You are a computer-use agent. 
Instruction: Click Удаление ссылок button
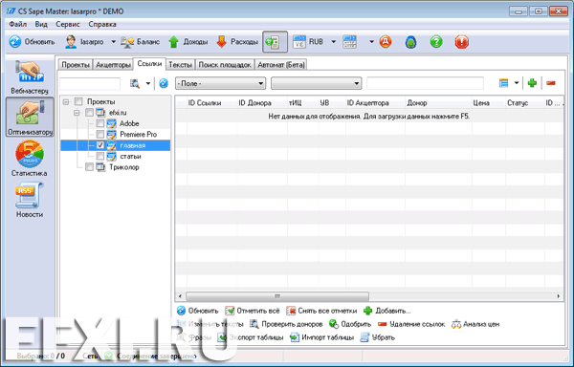411,324
